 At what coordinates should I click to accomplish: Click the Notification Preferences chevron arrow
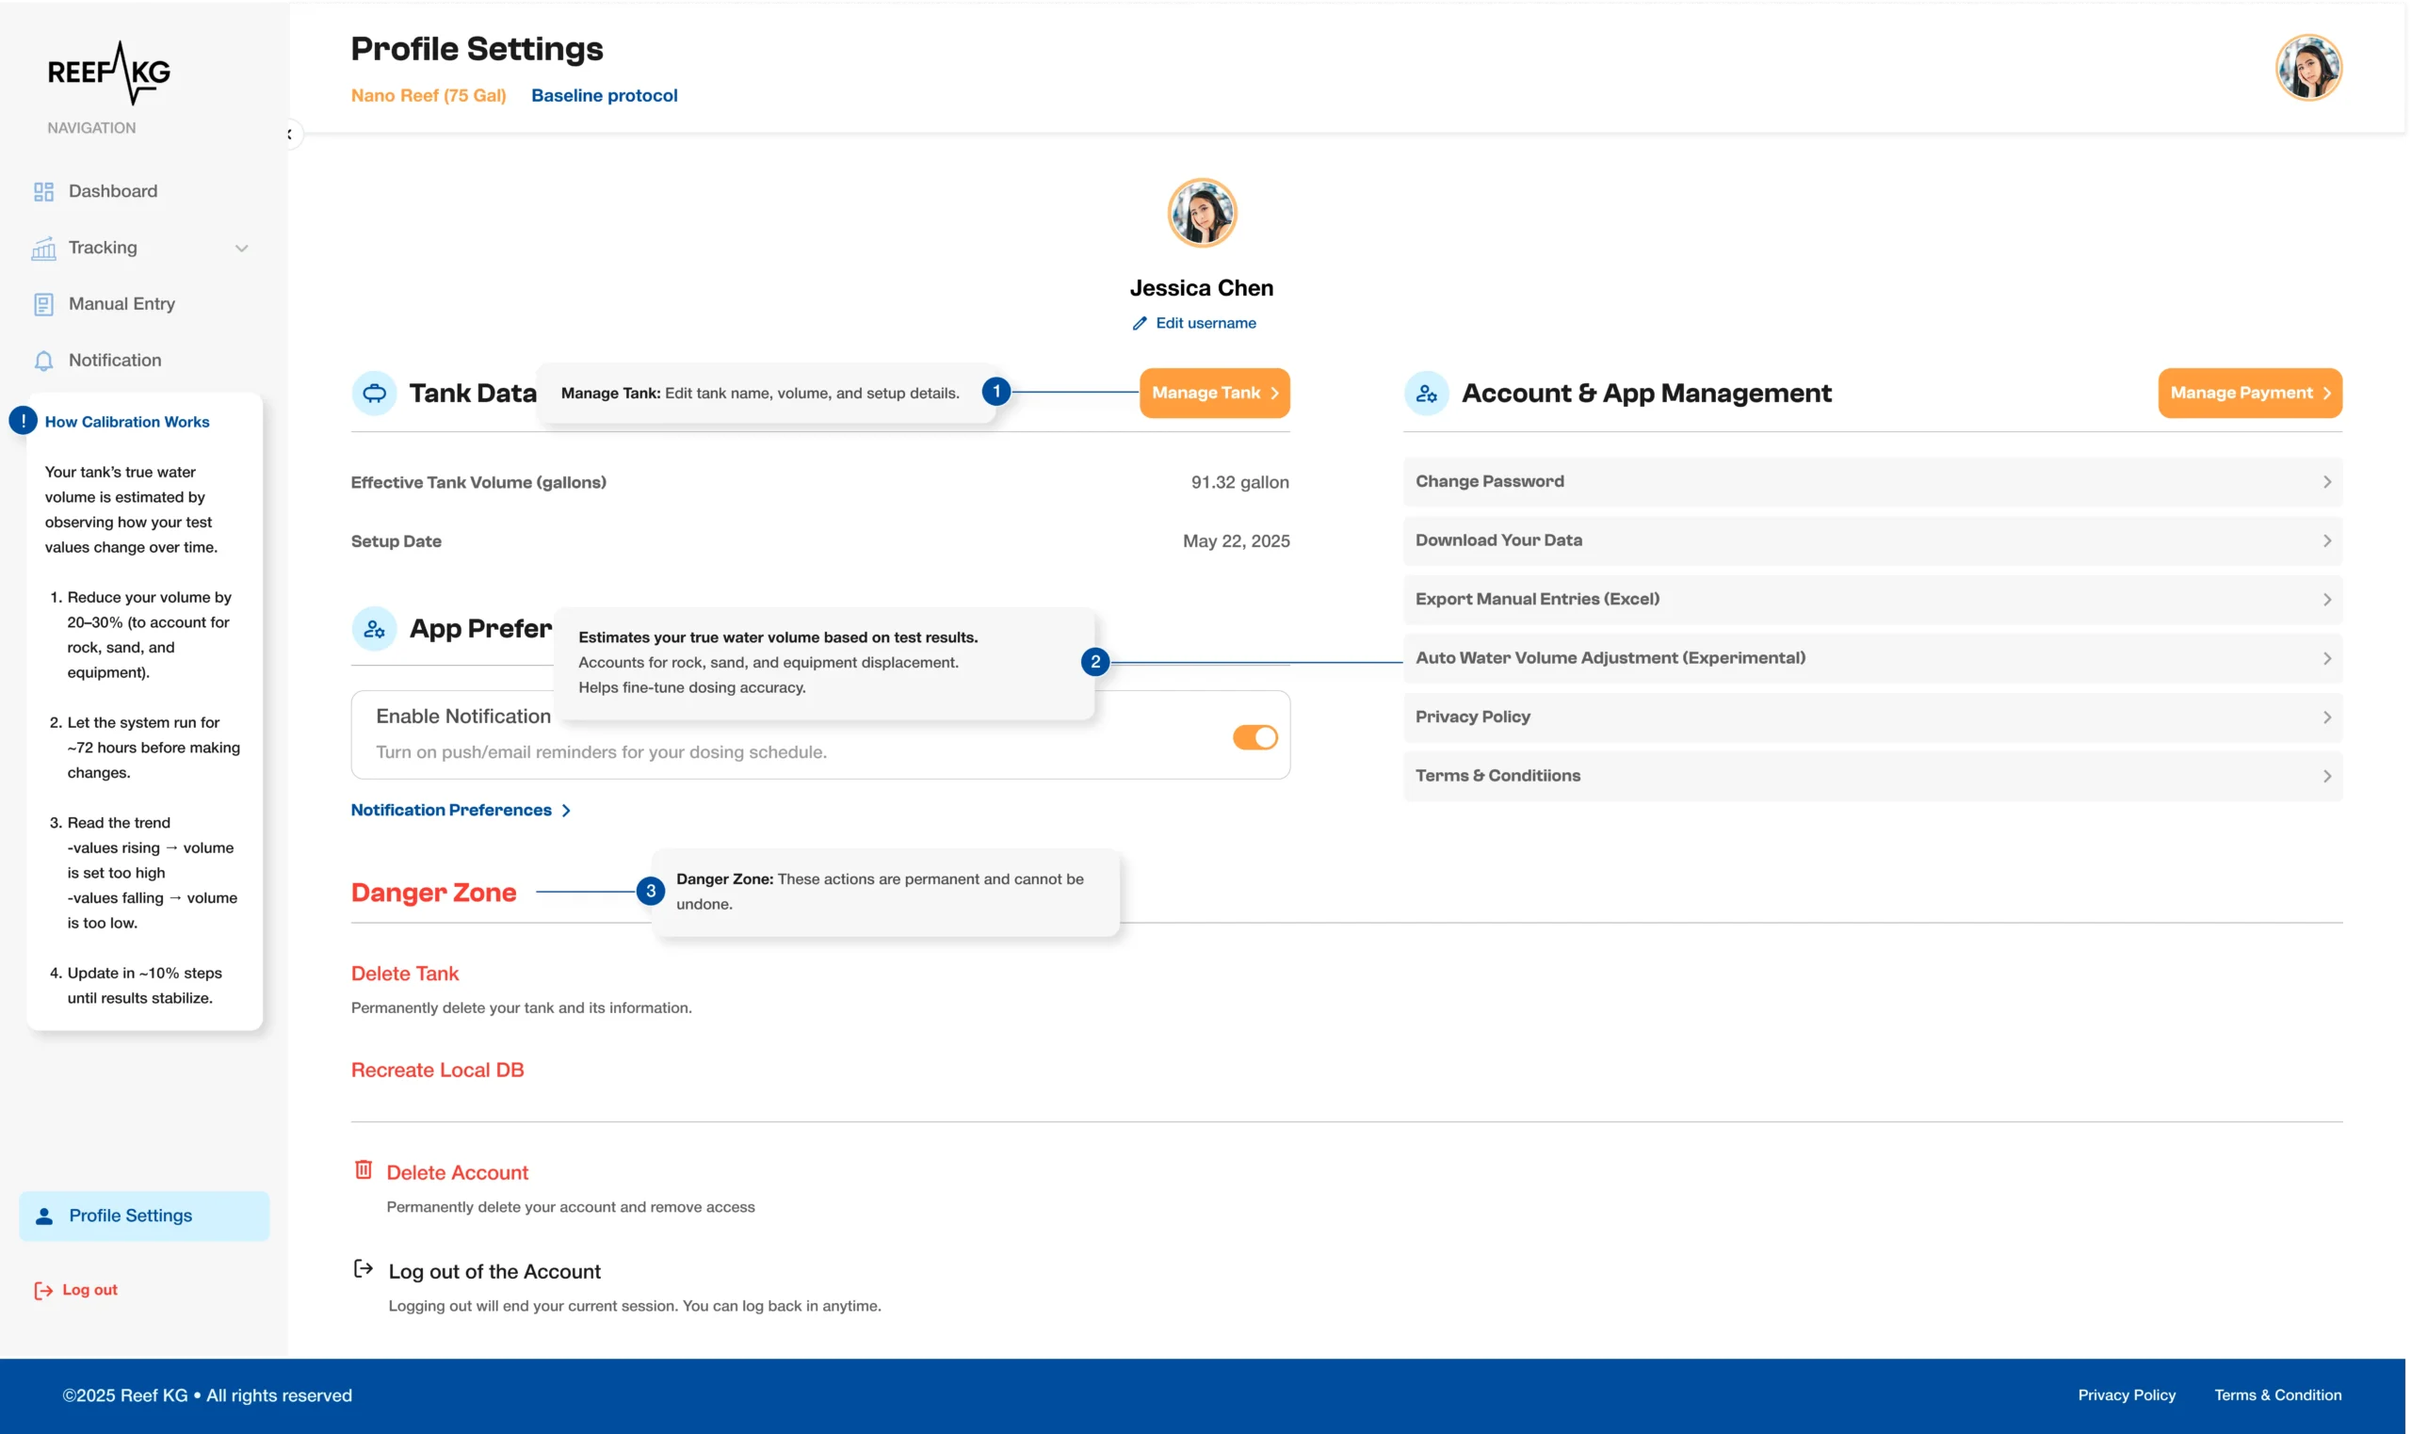(566, 811)
